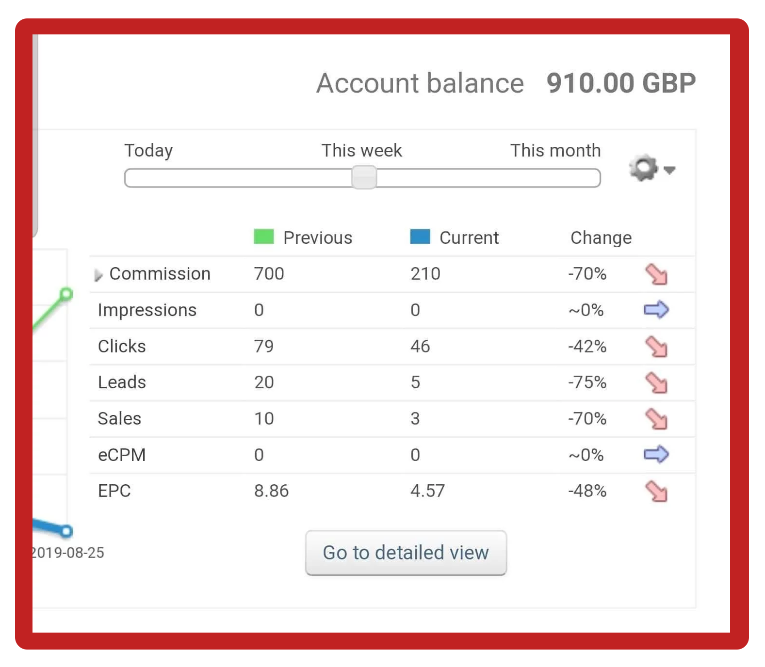This screenshot has height=667, width=765.
Task: Click Impressions row blue right arrow
Action: click(x=656, y=310)
